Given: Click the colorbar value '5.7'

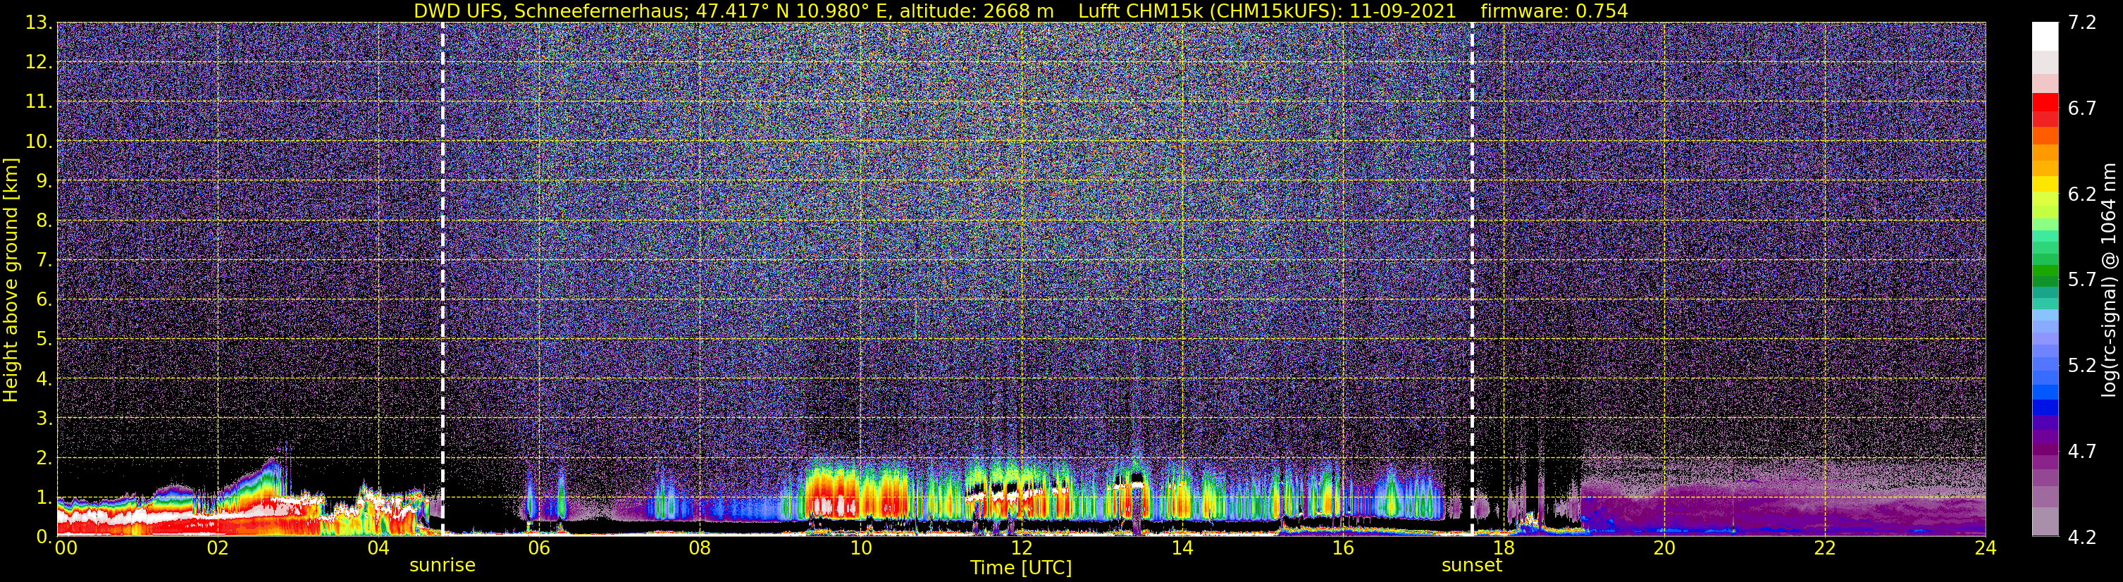Looking at the screenshot, I should click(x=2083, y=280).
